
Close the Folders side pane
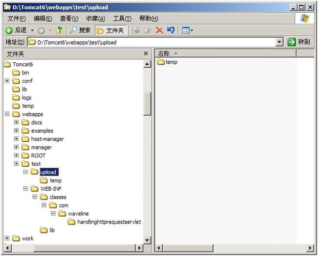[146, 53]
